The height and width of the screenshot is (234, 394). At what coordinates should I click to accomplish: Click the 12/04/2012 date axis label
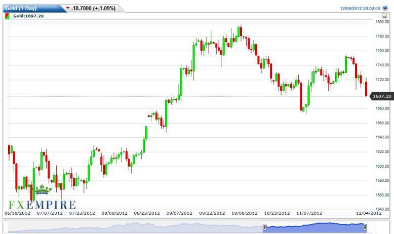(x=369, y=213)
